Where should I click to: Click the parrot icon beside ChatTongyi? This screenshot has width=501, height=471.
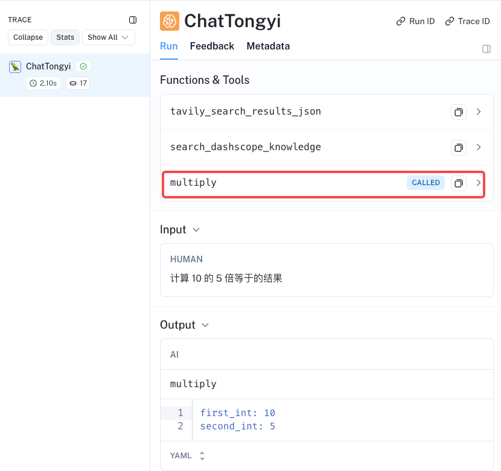pyautogui.click(x=15, y=67)
